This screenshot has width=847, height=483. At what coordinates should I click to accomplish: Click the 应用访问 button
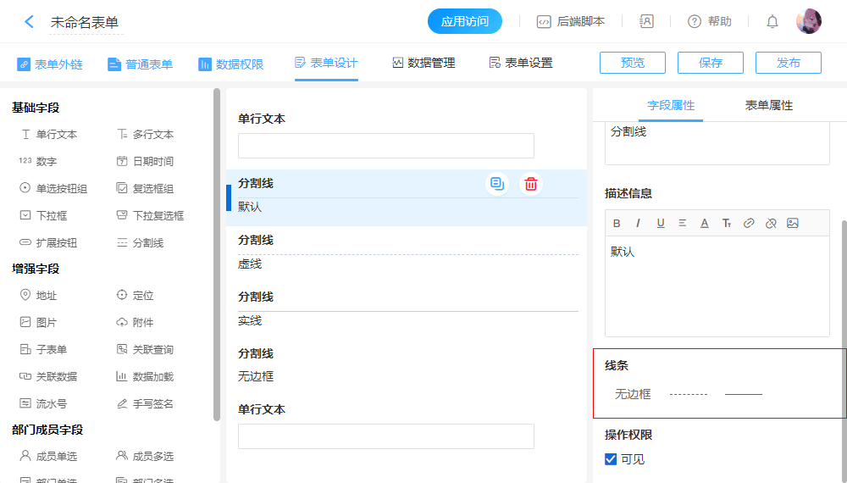click(465, 22)
